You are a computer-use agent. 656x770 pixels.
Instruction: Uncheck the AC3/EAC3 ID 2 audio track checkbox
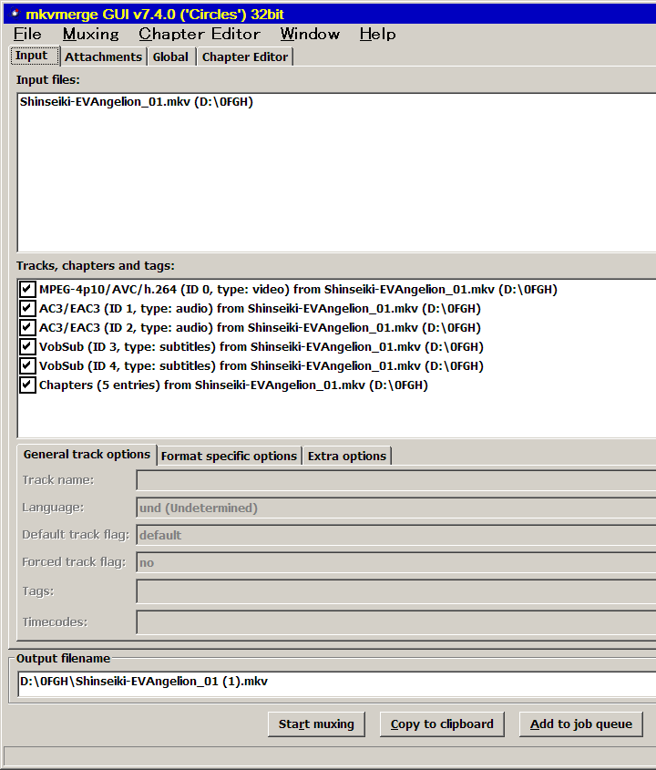[27, 327]
